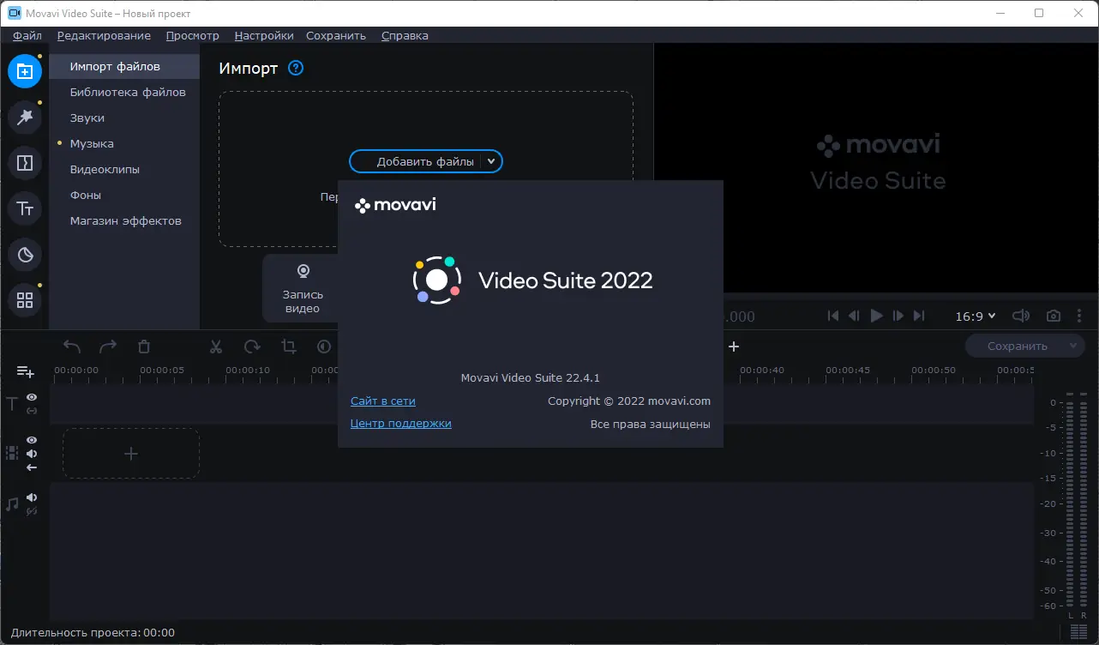Click the Redo arrow in timeline toolbar

coord(108,347)
